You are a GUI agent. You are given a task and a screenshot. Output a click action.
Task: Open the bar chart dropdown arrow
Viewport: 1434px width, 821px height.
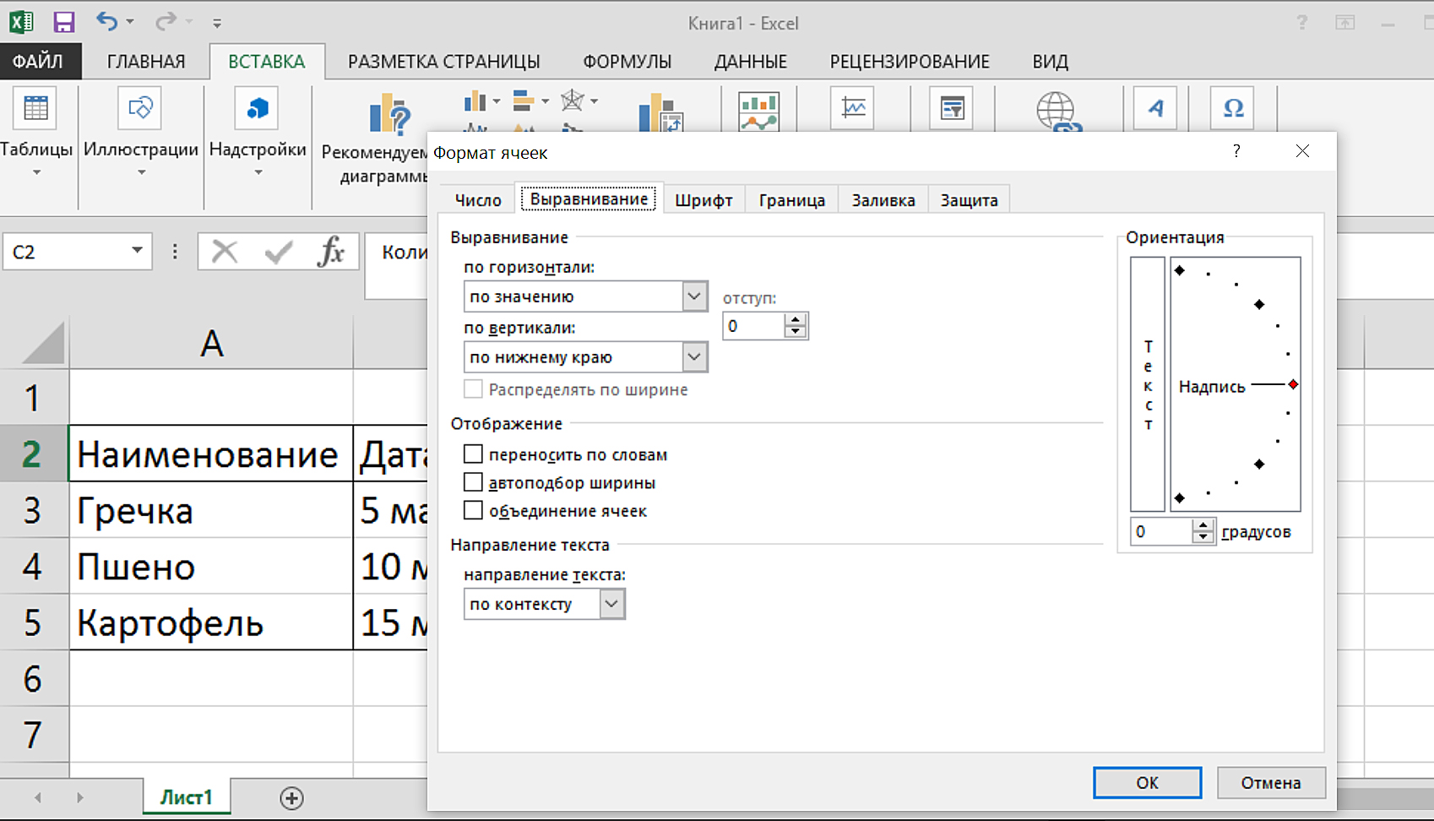(545, 101)
